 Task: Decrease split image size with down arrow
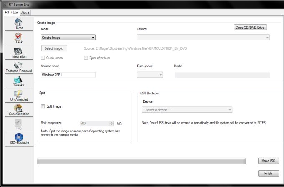pyautogui.click(x=112, y=125)
